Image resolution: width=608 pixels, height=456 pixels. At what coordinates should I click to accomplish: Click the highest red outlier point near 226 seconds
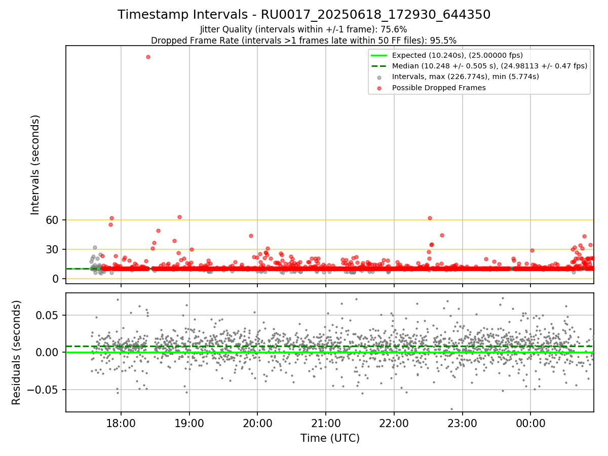pyautogui.click(x=148, y=57)
